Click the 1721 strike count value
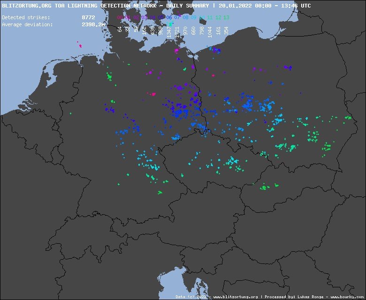The image size is (366, 300). 177,31
